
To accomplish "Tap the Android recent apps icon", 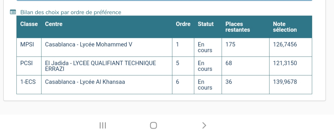I will point(103,125).
